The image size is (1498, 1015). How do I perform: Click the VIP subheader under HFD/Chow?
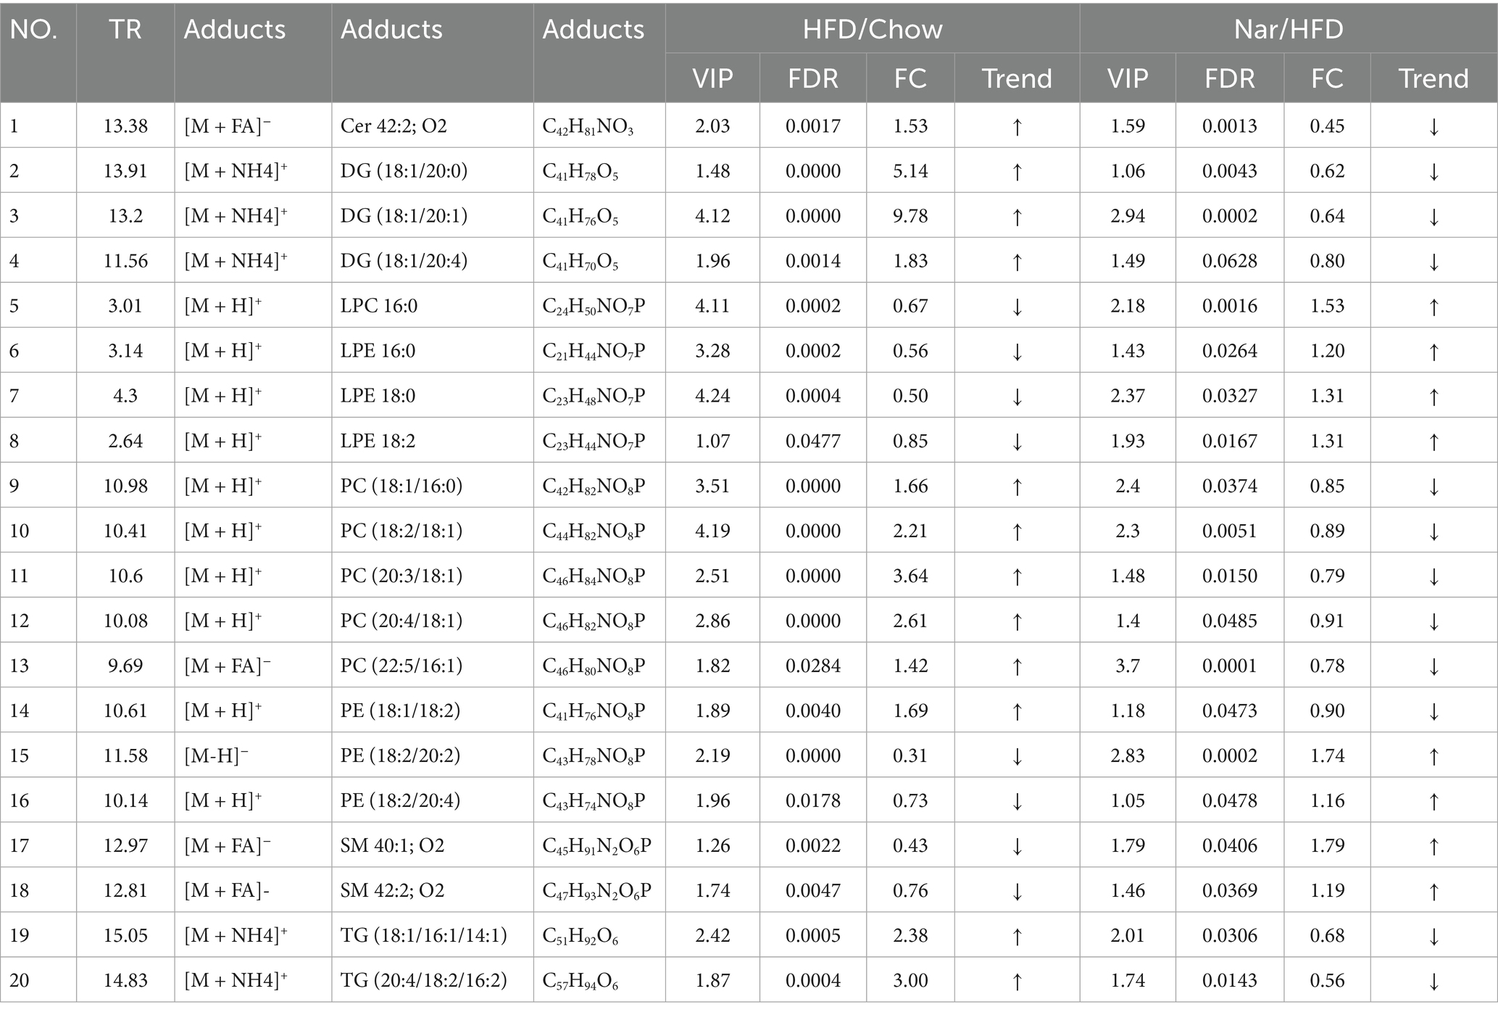pos(712,78)
